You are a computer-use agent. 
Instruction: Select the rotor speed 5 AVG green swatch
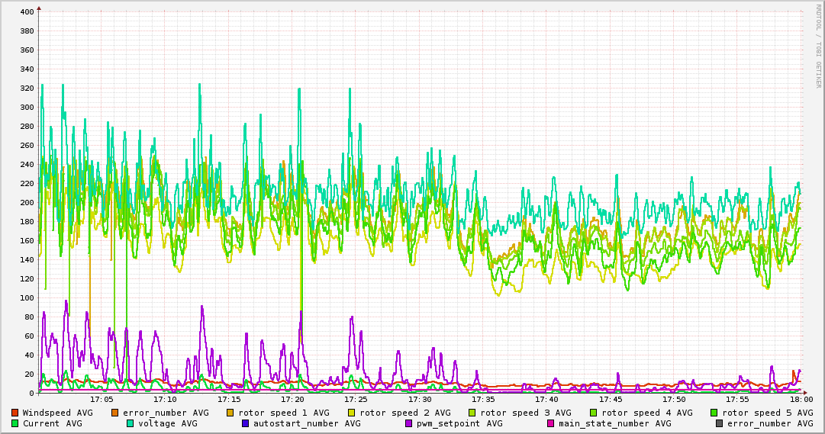714,413
